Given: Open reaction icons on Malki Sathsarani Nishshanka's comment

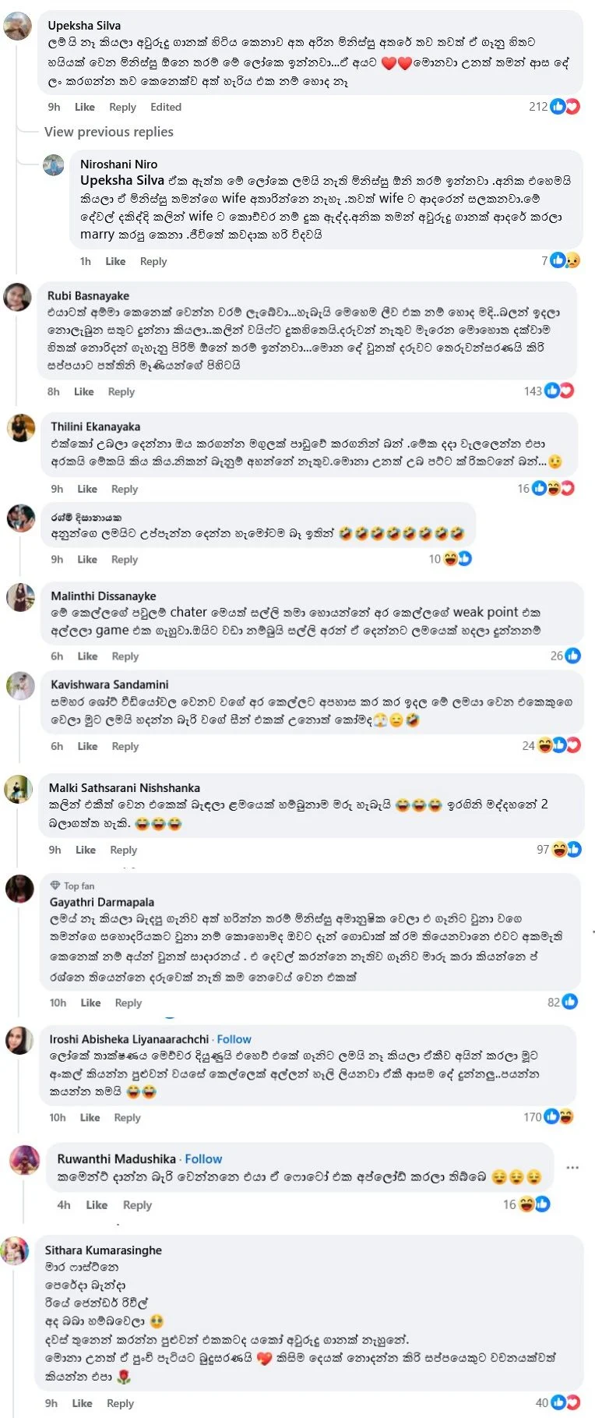Looking at the screenshot, I should [x=566, y=850].
